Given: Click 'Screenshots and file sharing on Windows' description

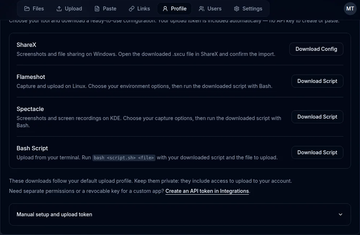Looking at the screenshot, I should 146,54.
